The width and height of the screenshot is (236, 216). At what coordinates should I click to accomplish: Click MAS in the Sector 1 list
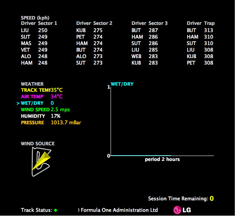(x=26, y=43)
